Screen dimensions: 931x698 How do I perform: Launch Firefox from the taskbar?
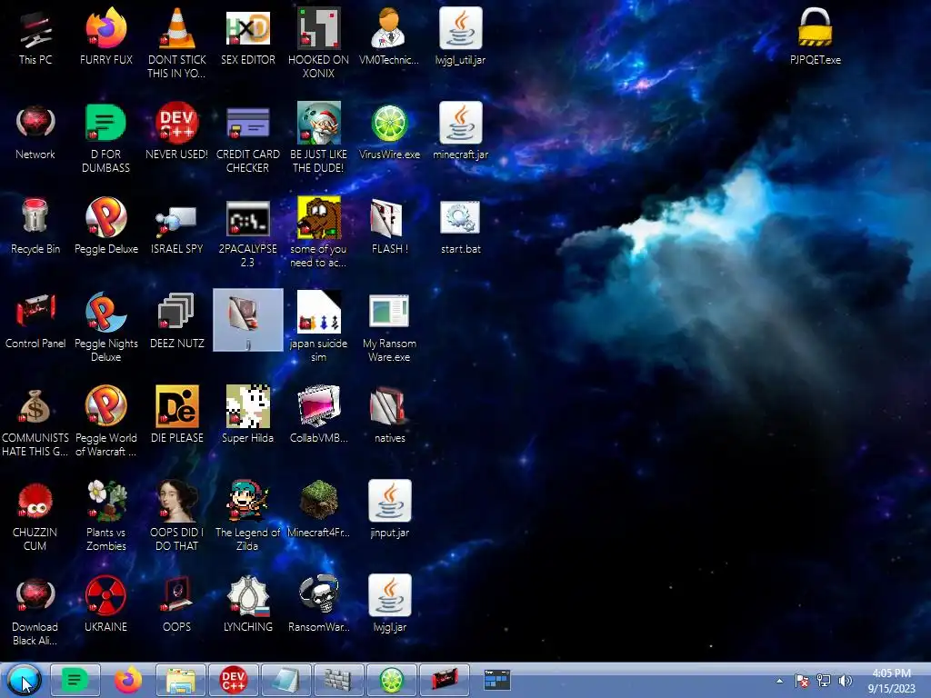tap(127, 680)
